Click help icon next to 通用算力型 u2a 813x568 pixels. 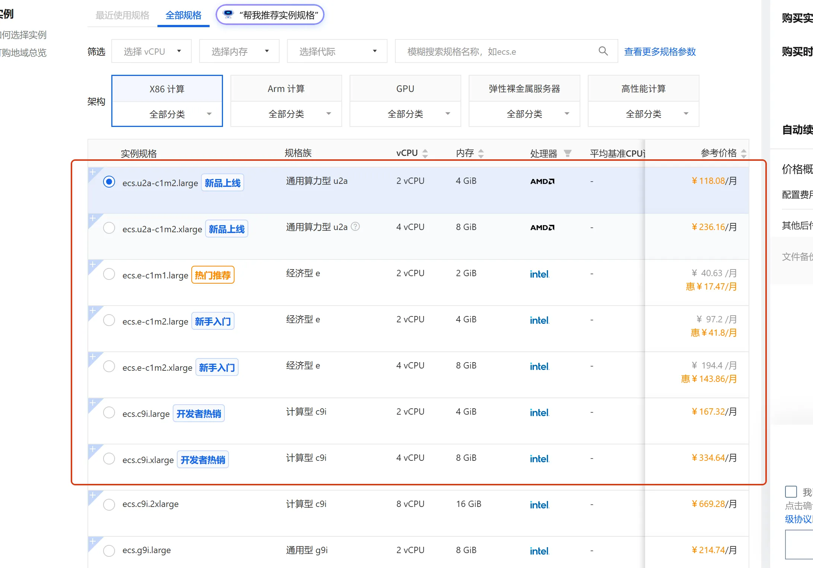pos(356,226)
